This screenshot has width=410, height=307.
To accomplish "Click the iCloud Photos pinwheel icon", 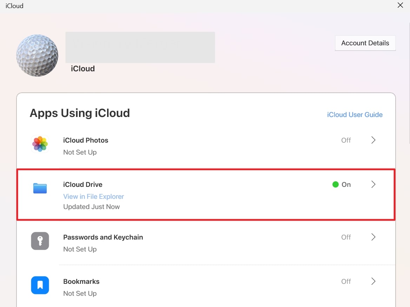I will 40,144.
